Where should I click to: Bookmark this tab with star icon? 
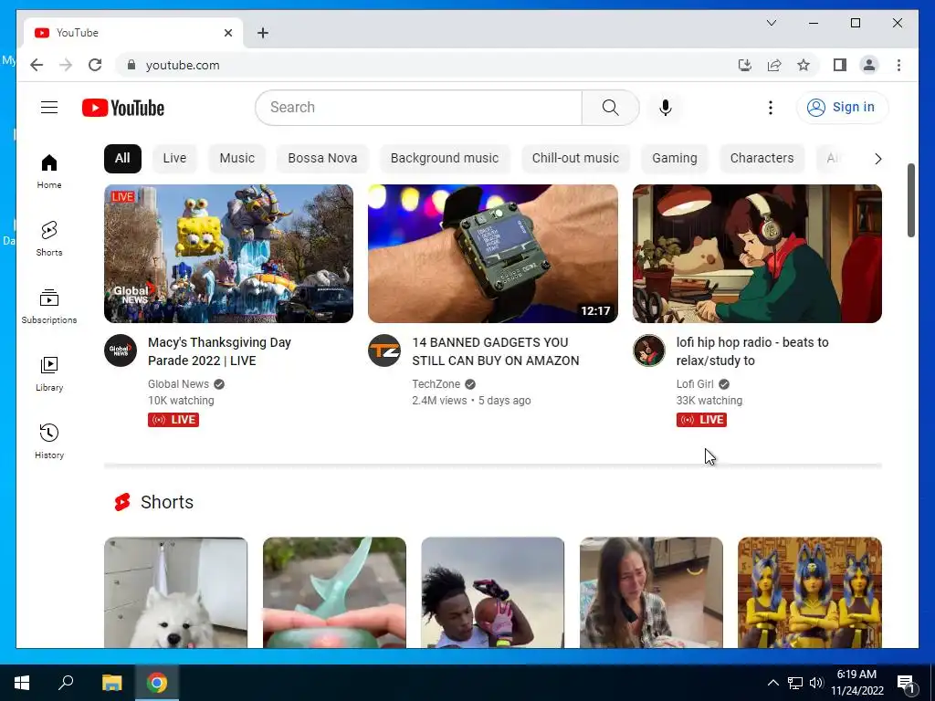click(804, 65)
